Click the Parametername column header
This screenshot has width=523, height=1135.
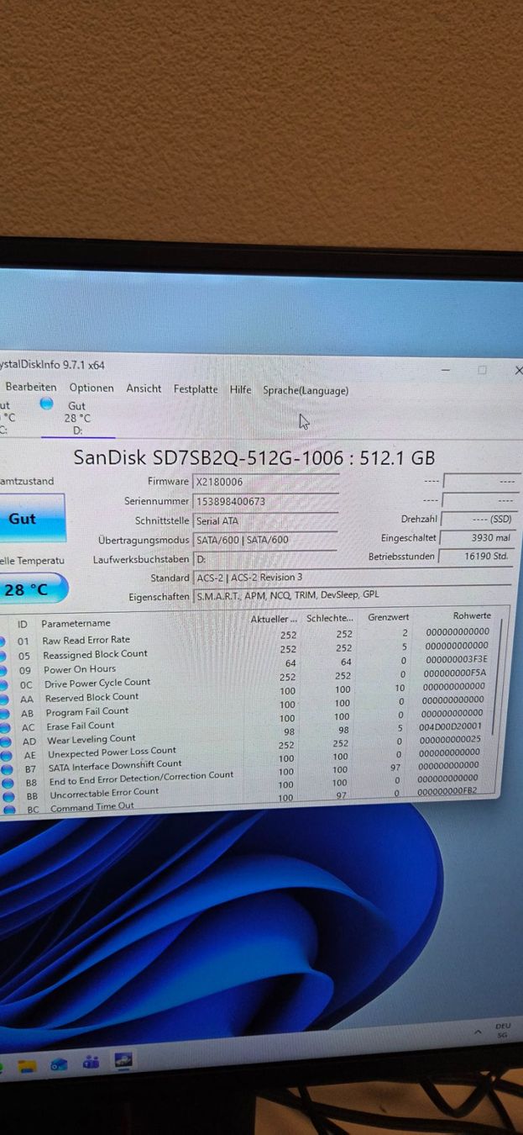76,624
